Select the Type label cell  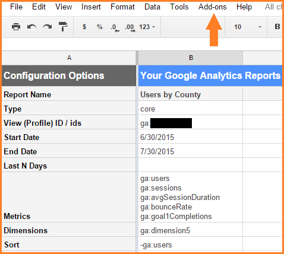tap(69, 108)
